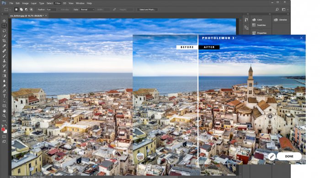Select the Path Selection tool

coord(4,101)
